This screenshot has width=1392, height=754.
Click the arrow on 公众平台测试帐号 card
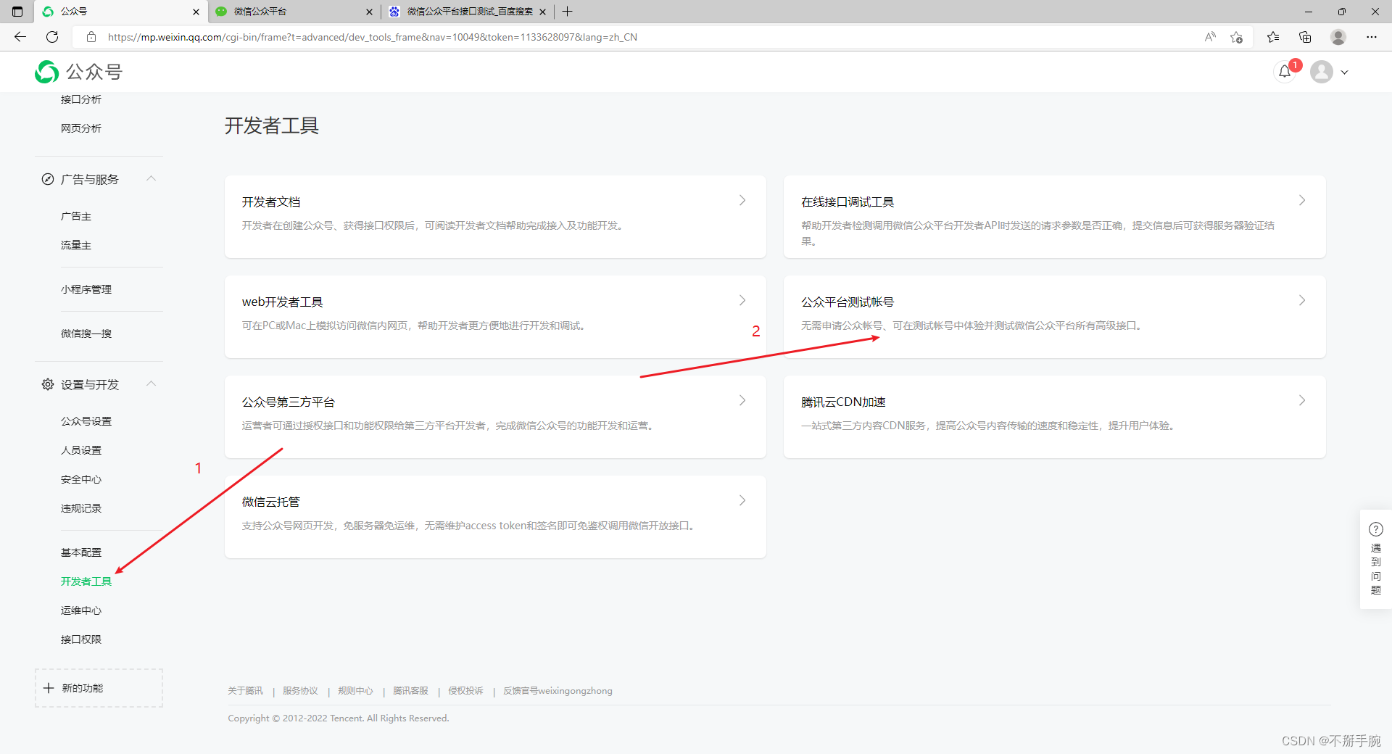1302,301
